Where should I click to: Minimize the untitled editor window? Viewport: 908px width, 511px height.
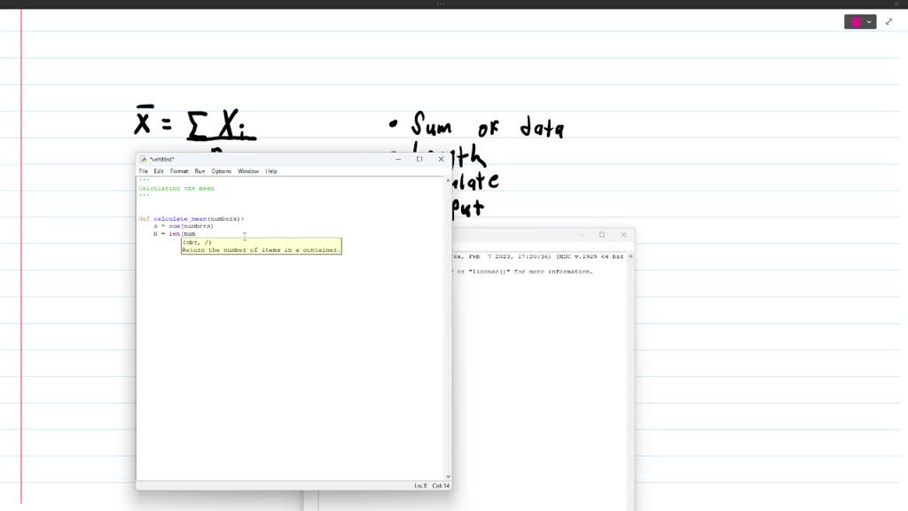pyautogui.click(x=397, y=160)
